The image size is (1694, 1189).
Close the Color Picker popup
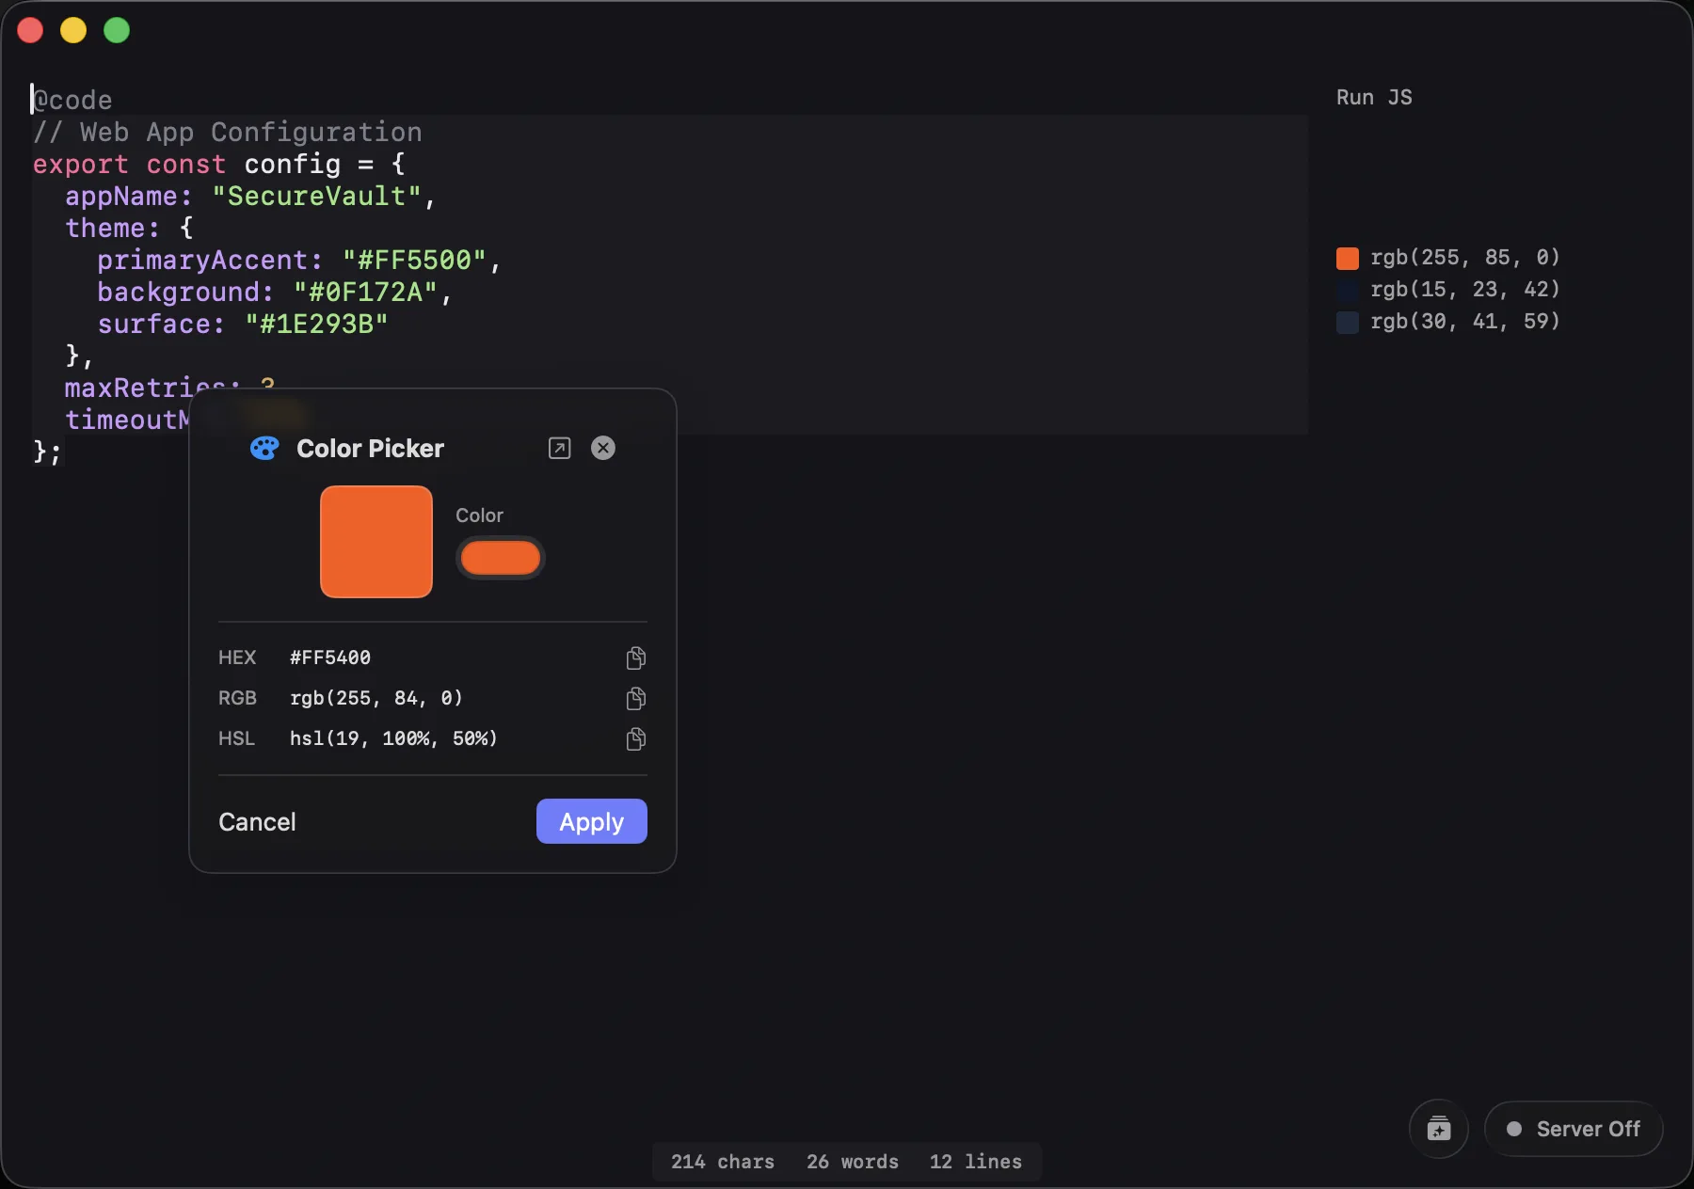click(603, 448)
